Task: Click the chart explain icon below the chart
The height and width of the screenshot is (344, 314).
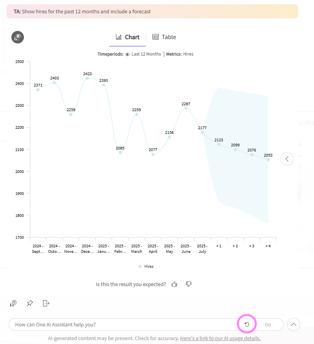Action: pyautogui.click(x=14, y=303)
